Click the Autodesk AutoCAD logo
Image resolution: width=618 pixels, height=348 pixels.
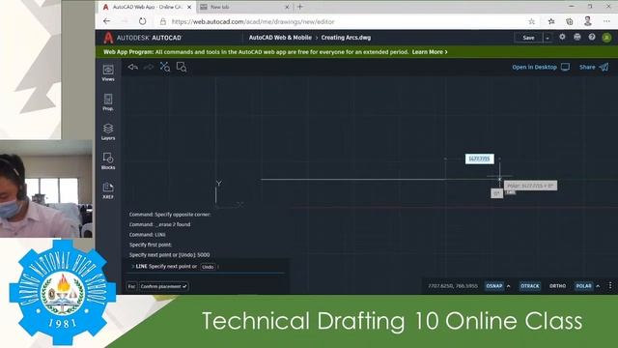point(142,38)
